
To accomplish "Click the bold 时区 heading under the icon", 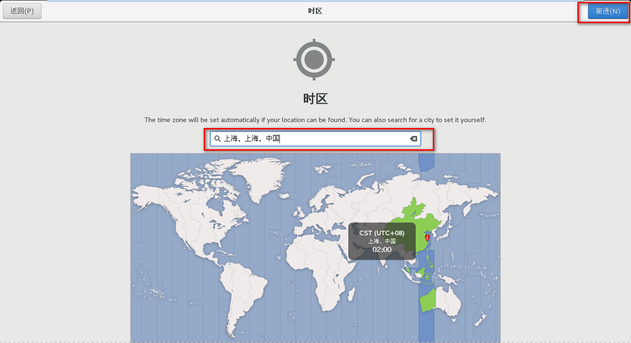I will (x=315, y=98).
